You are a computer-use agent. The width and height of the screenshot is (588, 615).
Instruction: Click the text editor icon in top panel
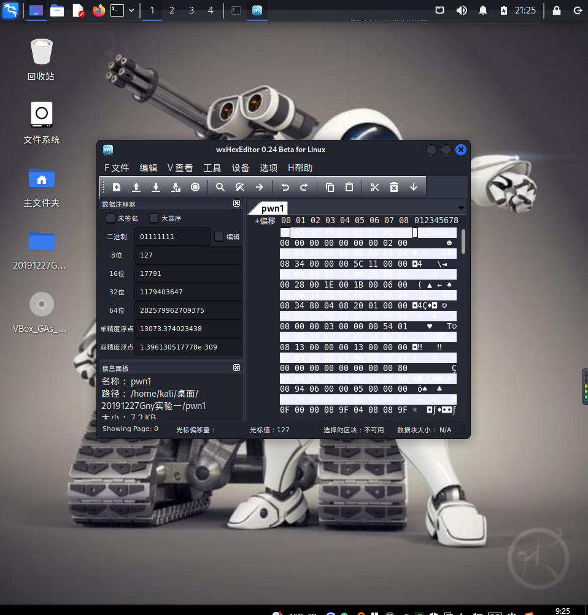78,10
